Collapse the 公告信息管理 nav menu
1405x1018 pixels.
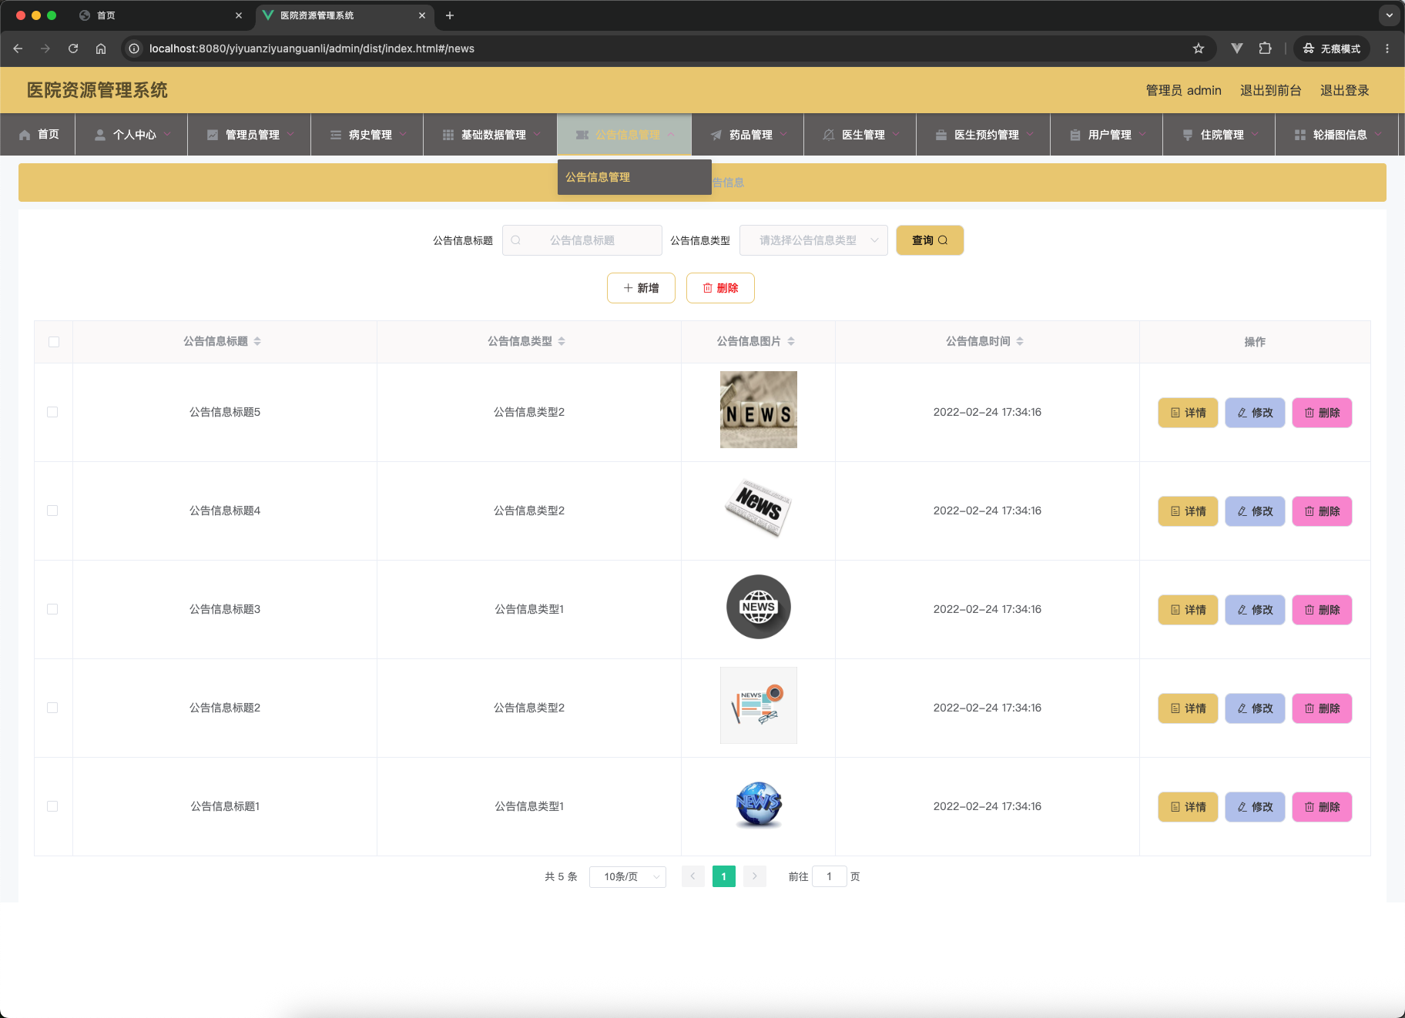coord(625,135)
